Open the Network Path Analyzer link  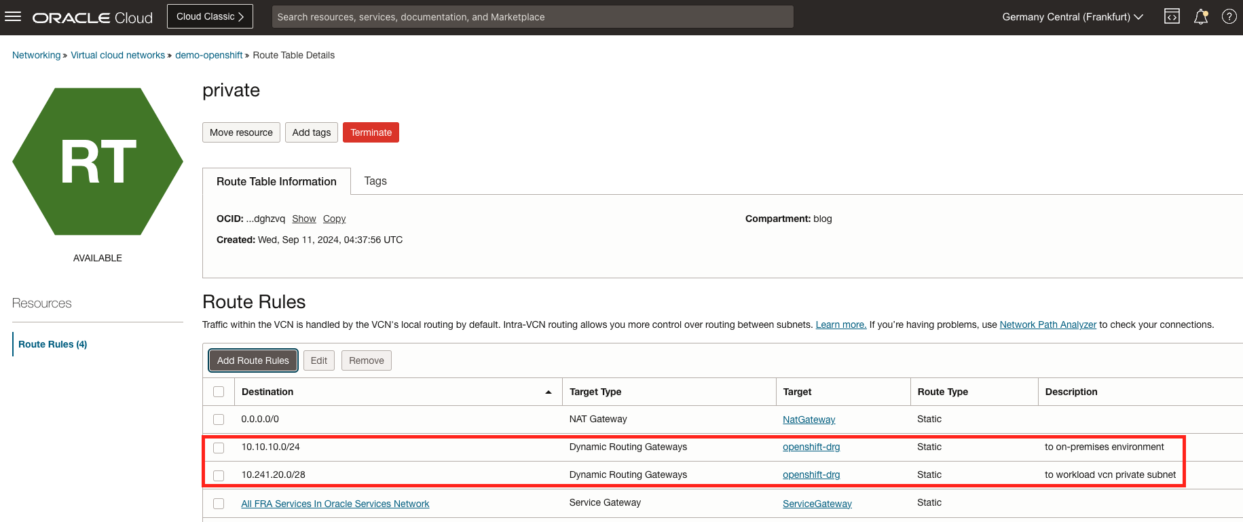pyautogui.click(x=1048, y=324)
